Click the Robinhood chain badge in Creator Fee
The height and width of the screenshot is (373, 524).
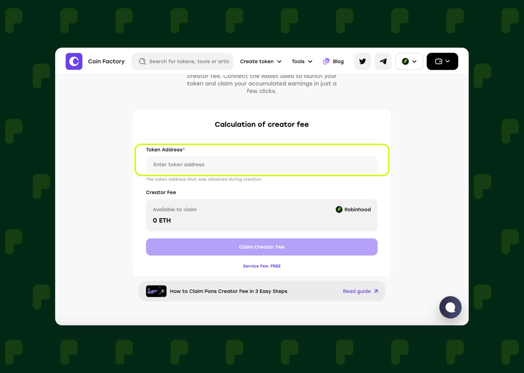(x=353, y=209)
